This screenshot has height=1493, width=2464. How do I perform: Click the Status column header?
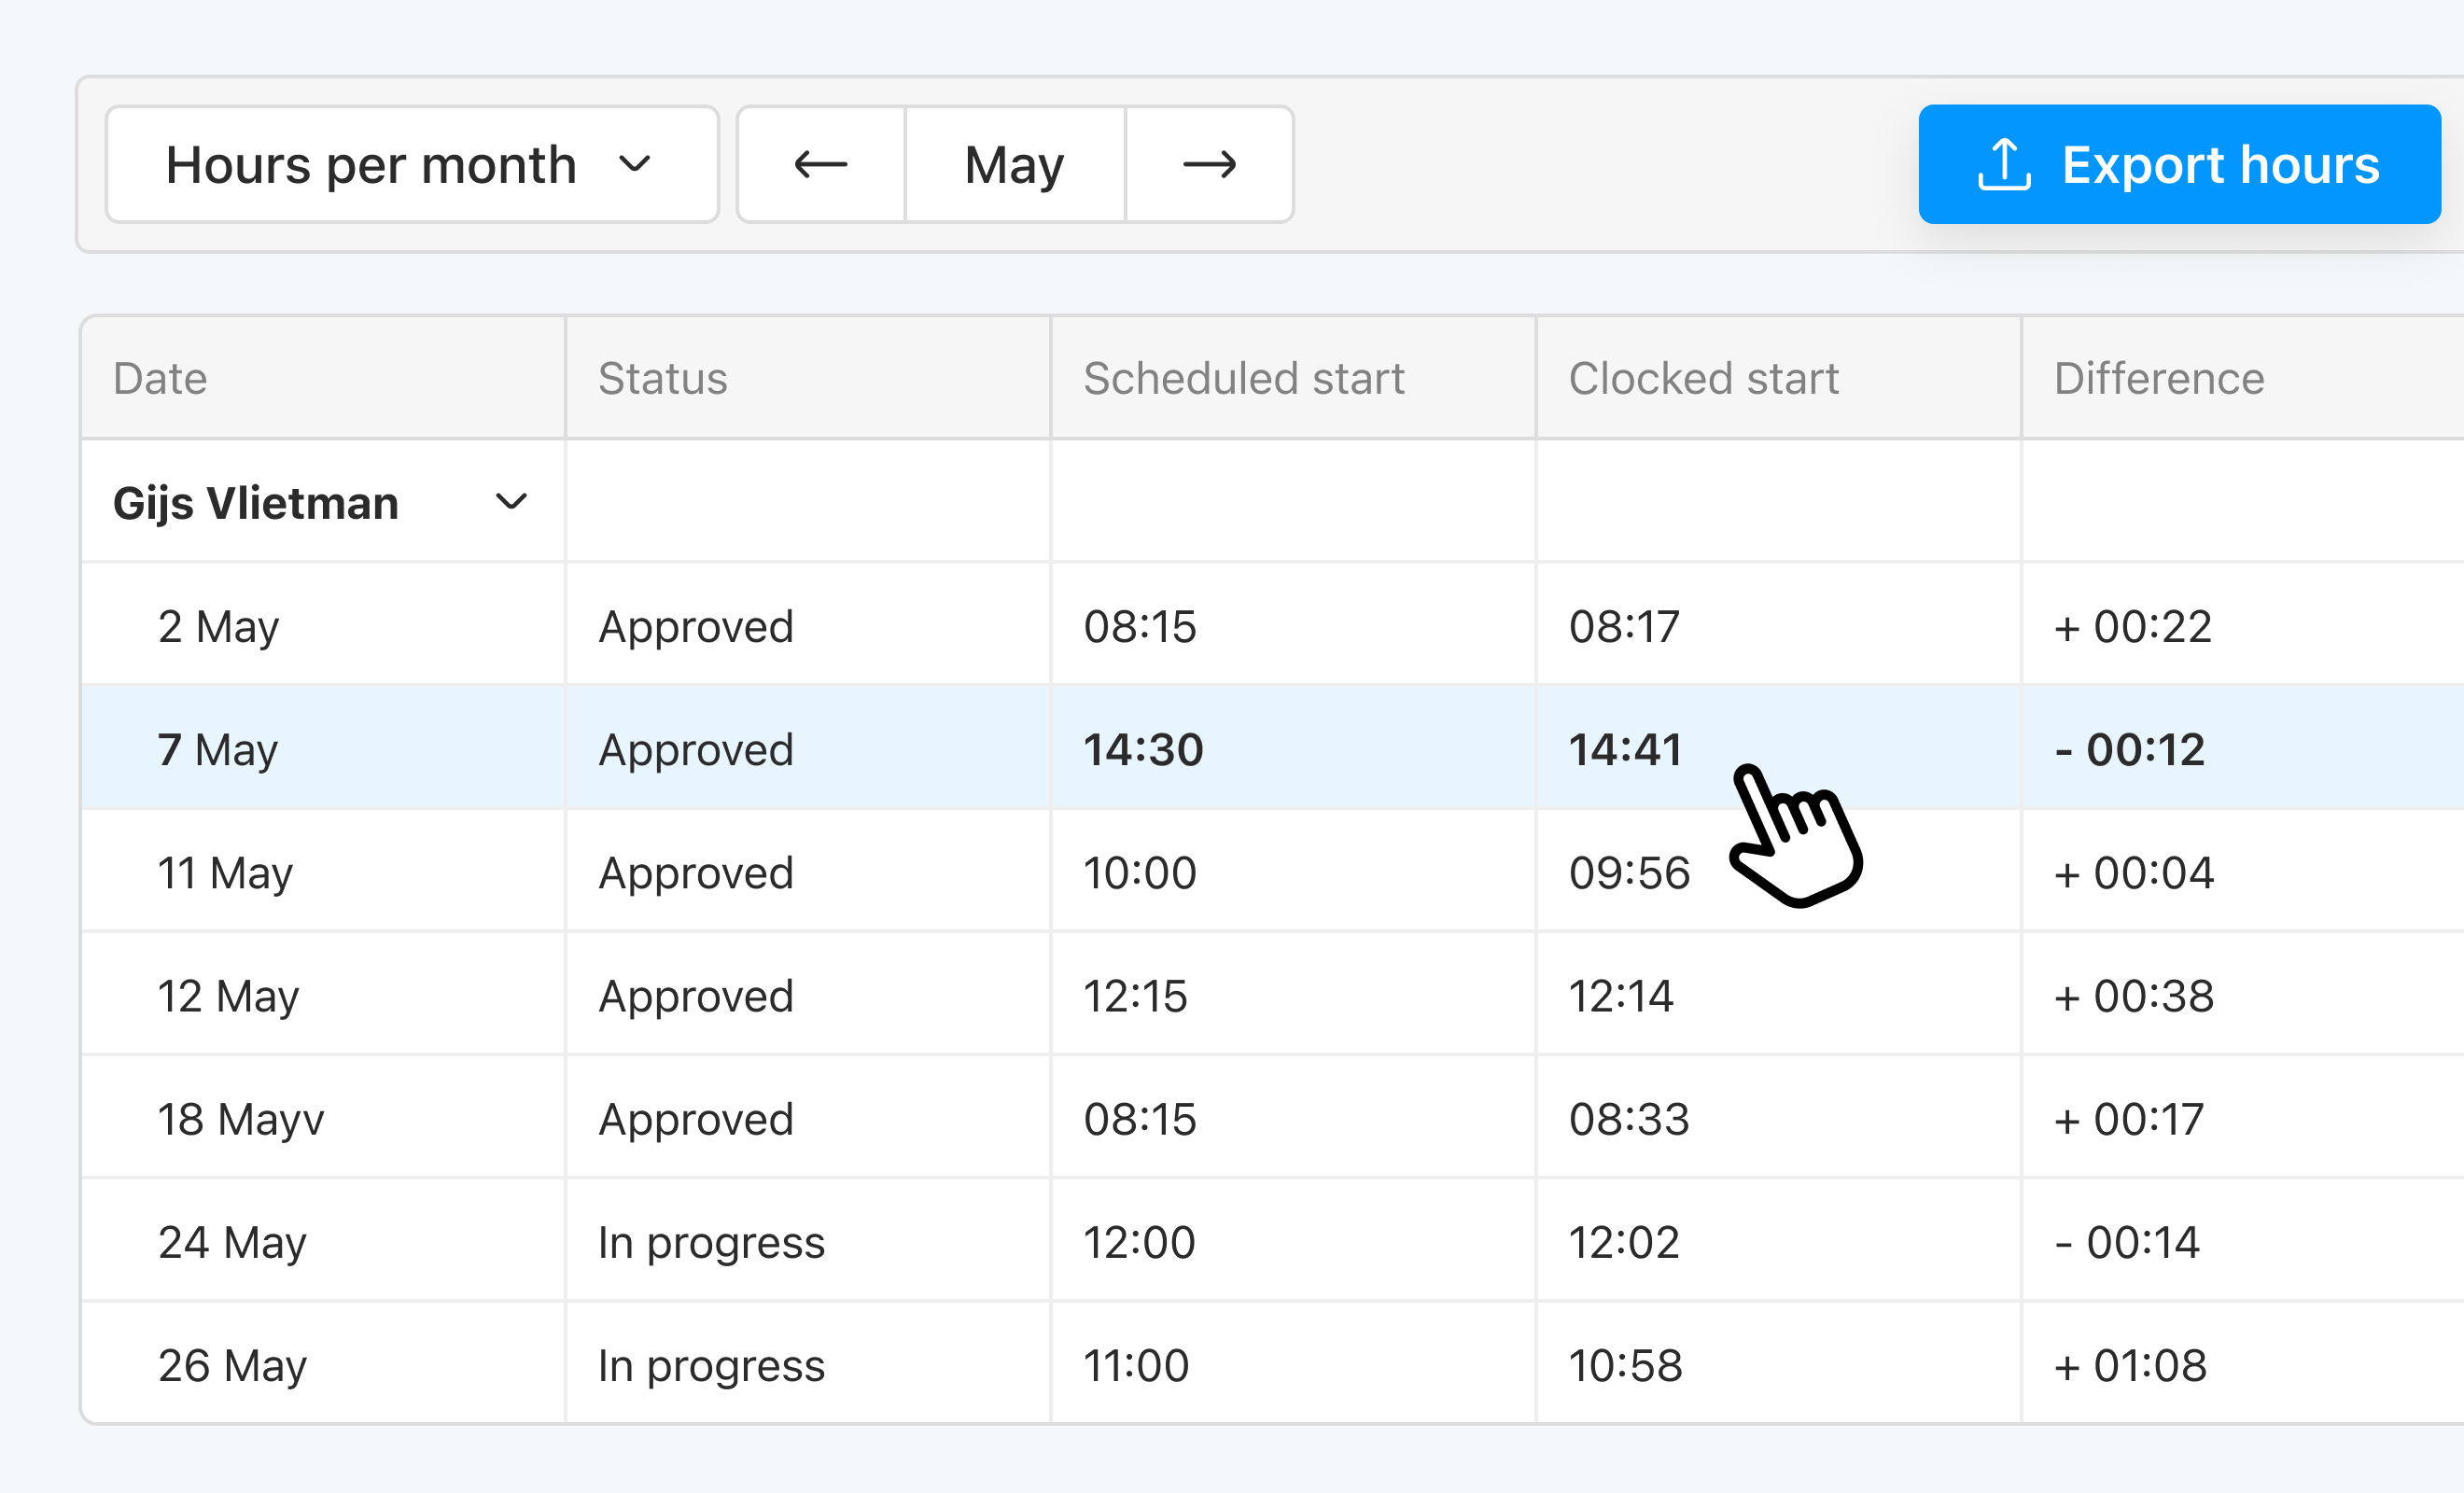pos(663,379)
